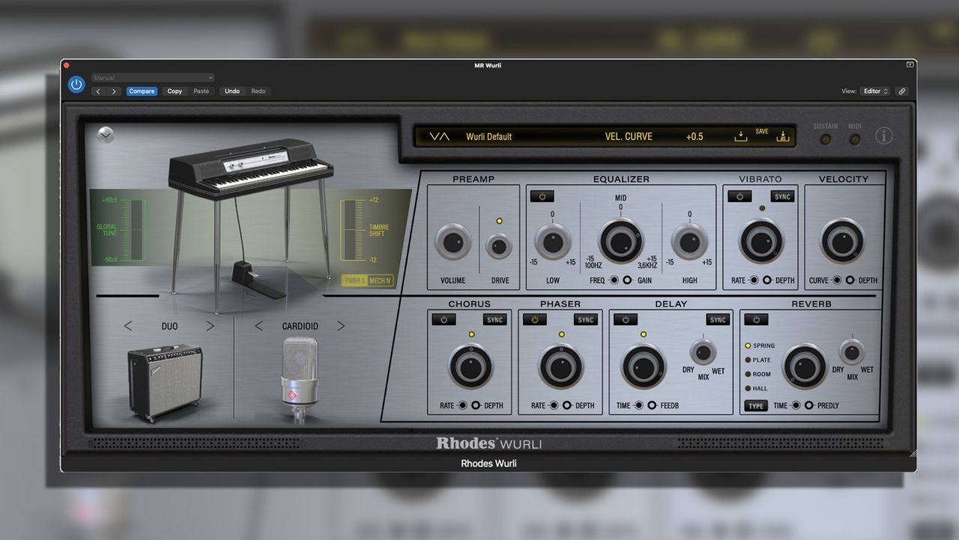The height and width of the screenshot is (540, 959).
Task: Select the next microphone pattern after CARDIOID
Action: click(341, 326)
